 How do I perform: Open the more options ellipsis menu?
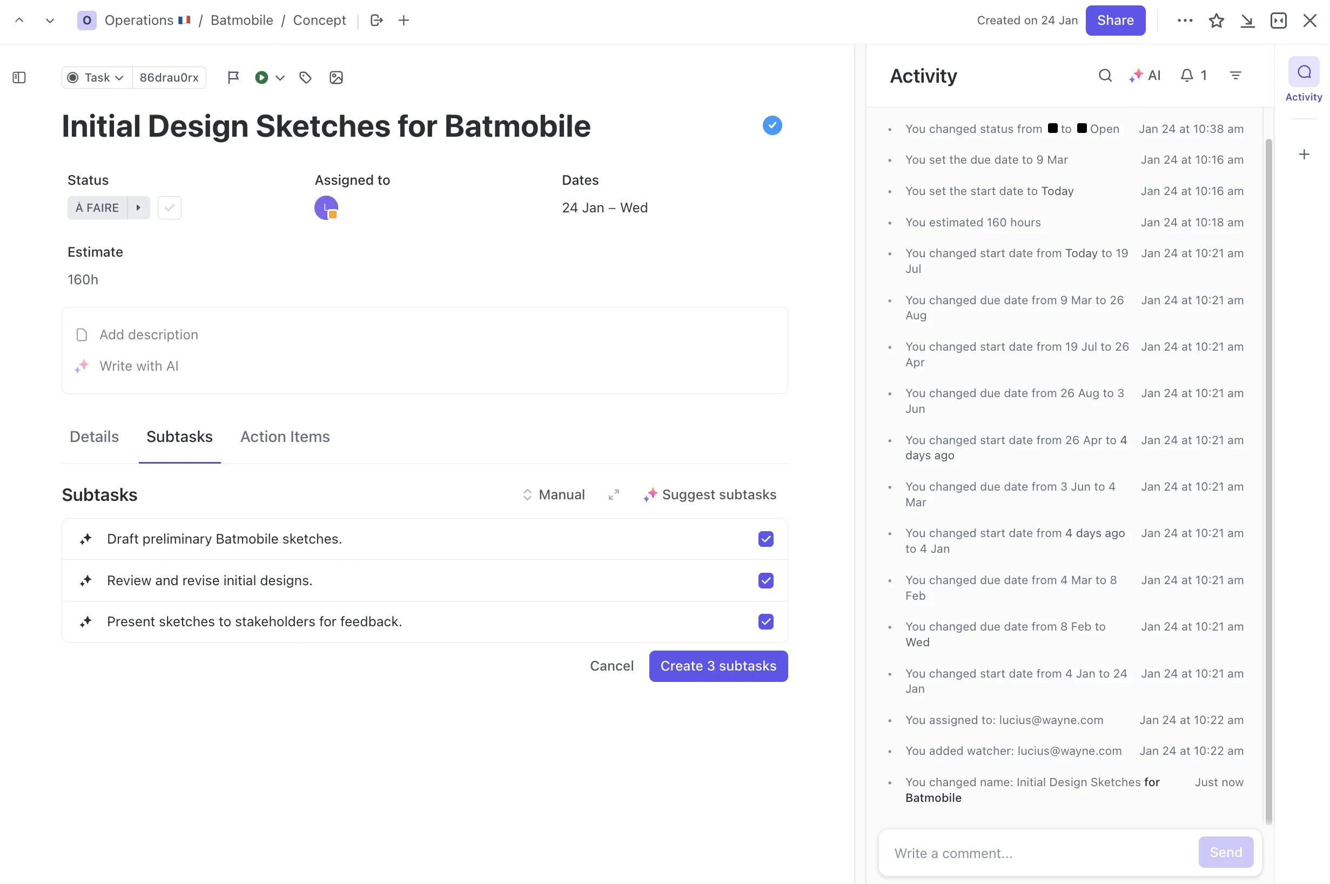(1185, 21)
